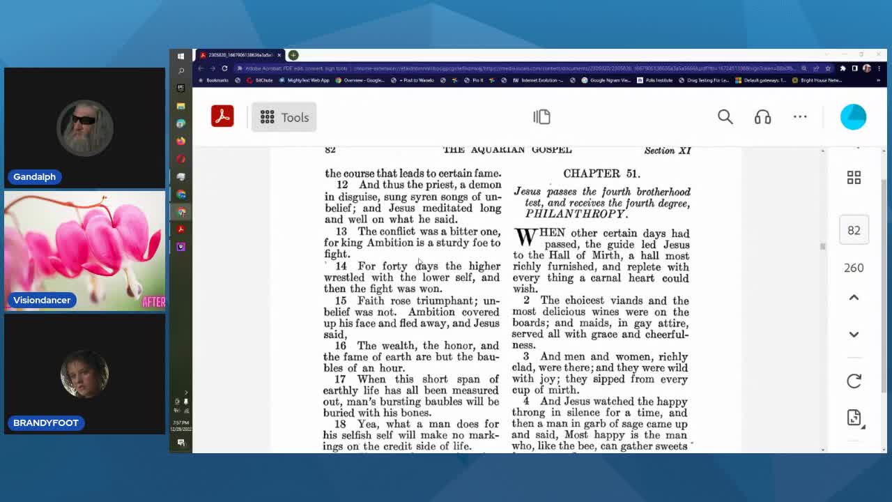
Task: Go to next page with down chevron
Action: point(854,335)
